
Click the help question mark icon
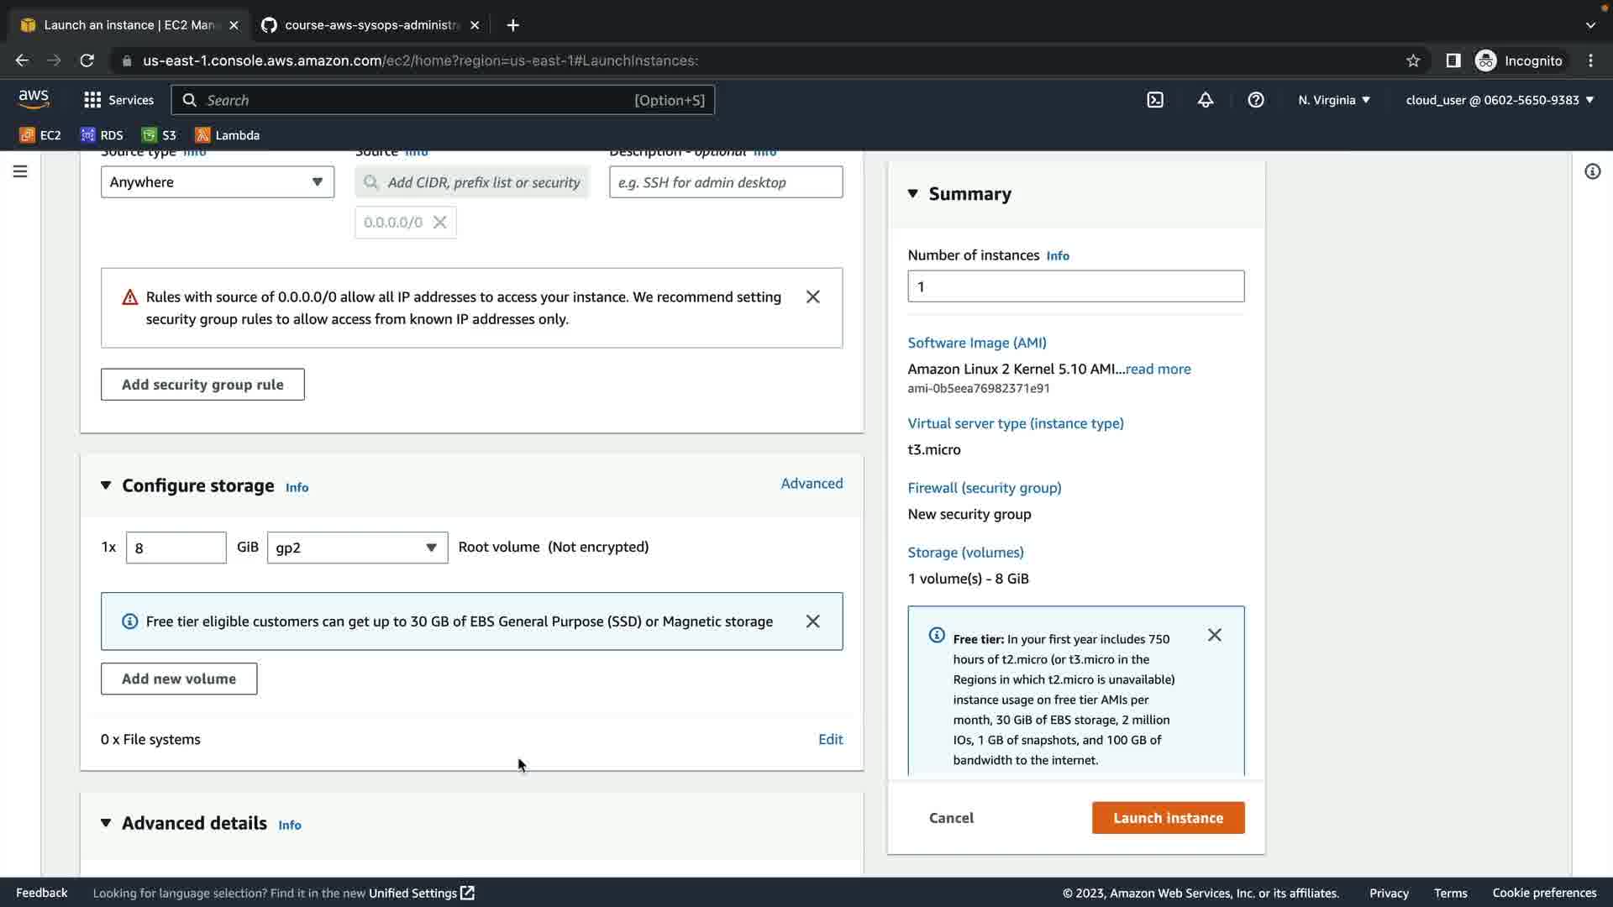[1256, 100]
